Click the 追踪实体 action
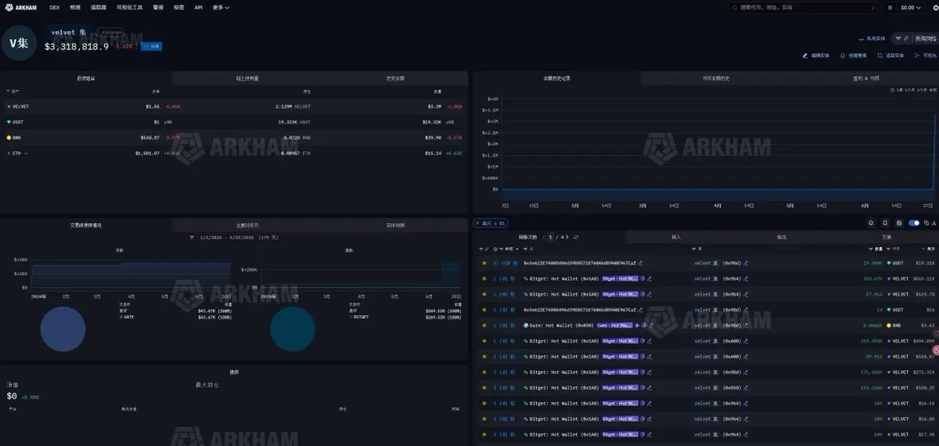The width and height of the screenshot is (939, 446). (890, 56)
